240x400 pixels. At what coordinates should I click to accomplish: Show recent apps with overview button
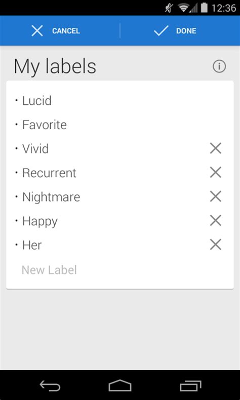click(x=190, y=385)
